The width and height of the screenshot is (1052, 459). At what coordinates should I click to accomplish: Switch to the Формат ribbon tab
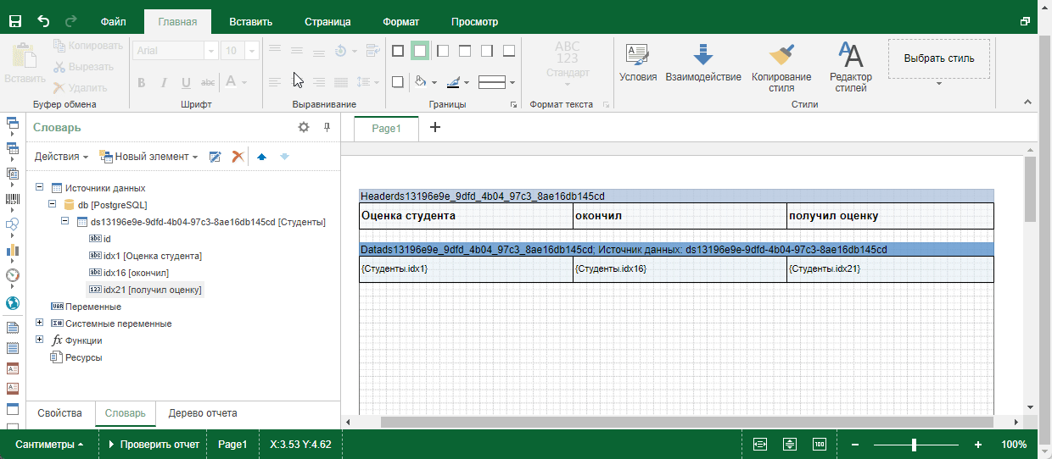click(x=400, y=22)
